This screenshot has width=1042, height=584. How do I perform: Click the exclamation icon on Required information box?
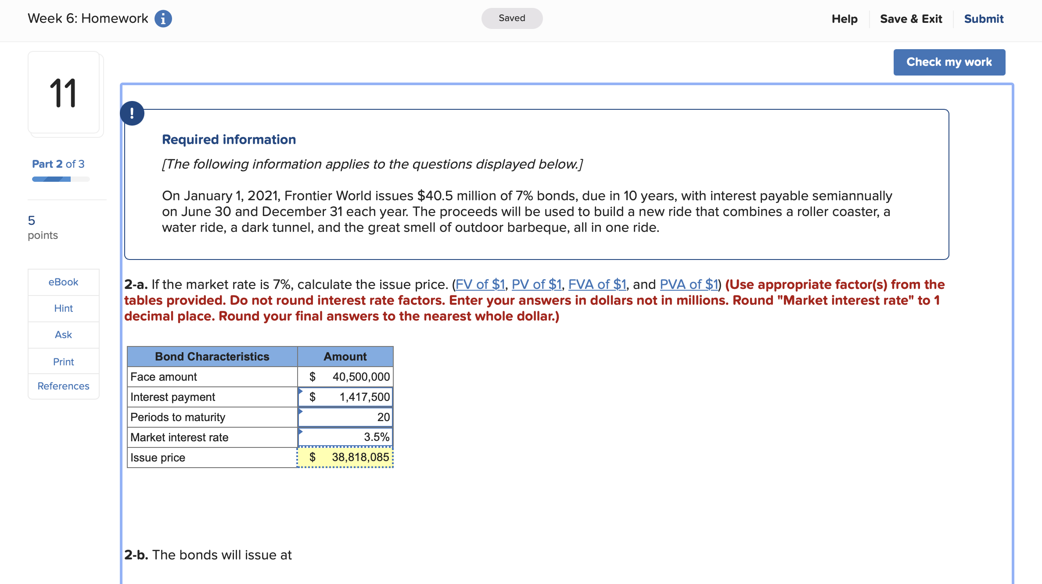coord(132,113)
